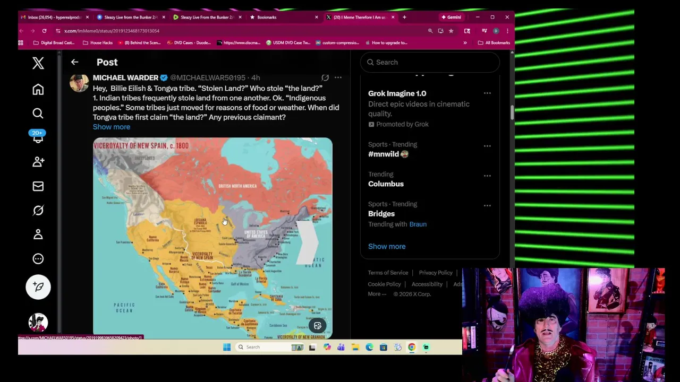Open Michael Warder's profile picture
Image resolution: width=680 pixels, height=382 pixels.
pyautogui.click(x=79, y=83)
